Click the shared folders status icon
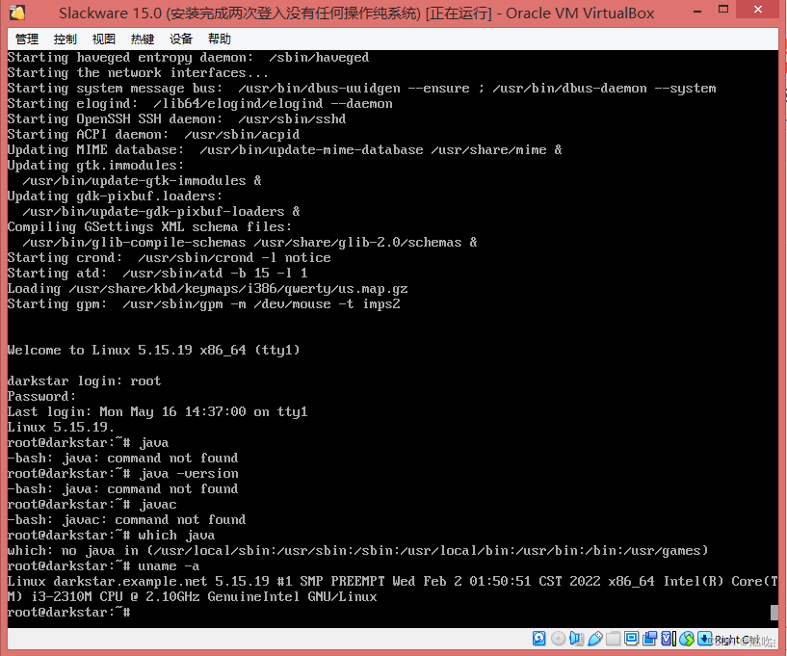Viewport: 787px width, 656px height. (615, 639)
